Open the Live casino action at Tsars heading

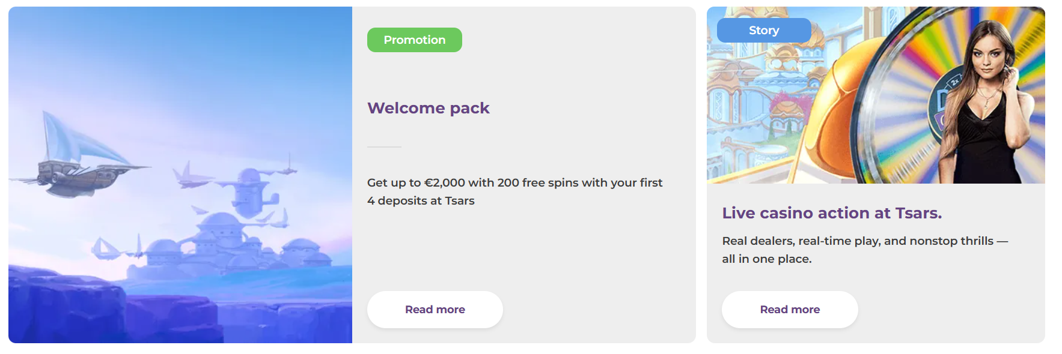pos(832,213)
